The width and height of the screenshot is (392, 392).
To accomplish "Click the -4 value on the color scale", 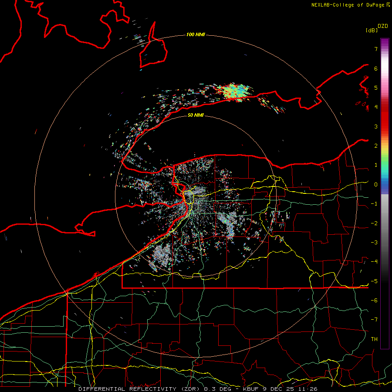I will pos(374,262).
